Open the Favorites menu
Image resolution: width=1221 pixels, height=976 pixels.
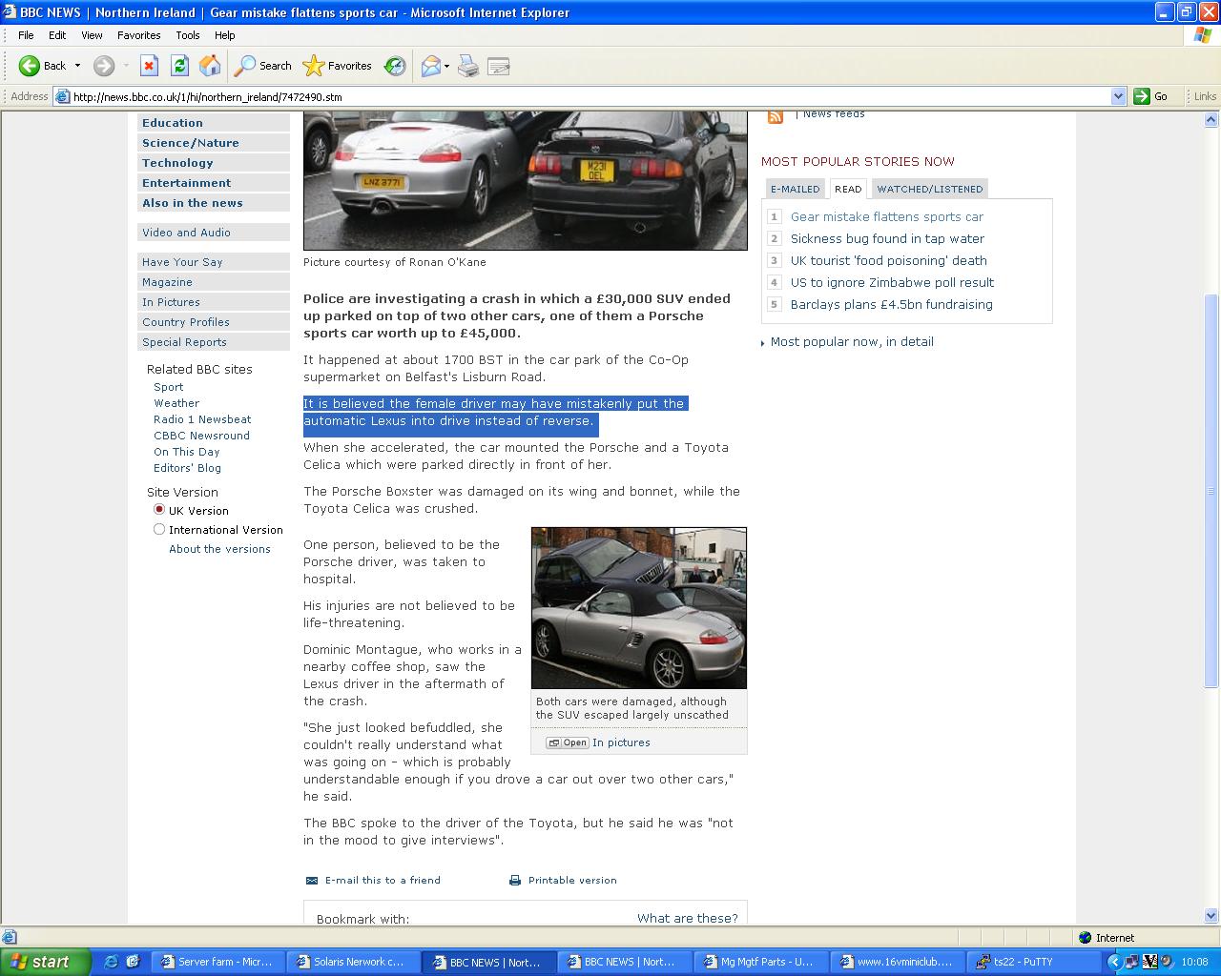click(x=139, y=35)
